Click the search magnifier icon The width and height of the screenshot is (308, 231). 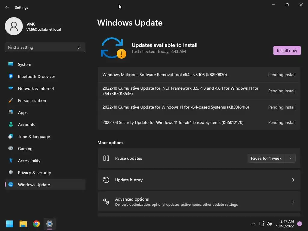[80, 47]
